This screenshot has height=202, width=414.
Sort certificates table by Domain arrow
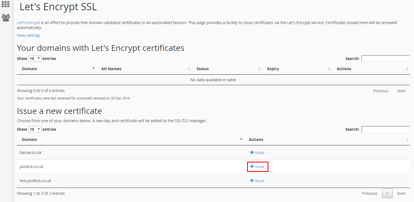[94, 69]
